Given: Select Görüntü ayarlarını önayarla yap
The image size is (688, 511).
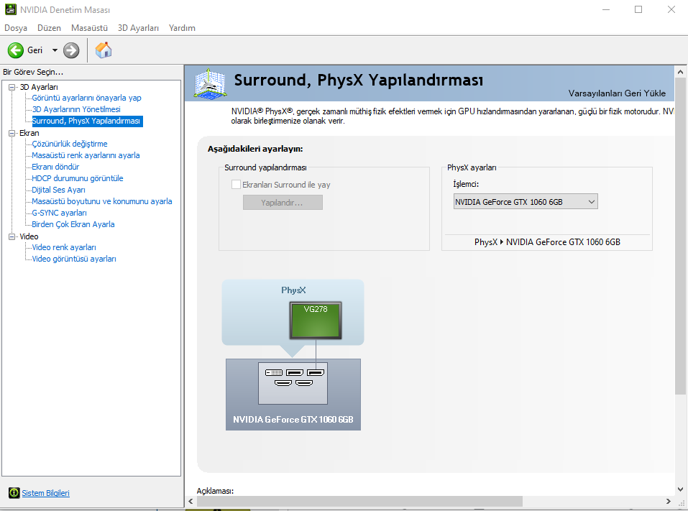Looking at the screenshot, I should pyautogui.click(x=86, y=98).
